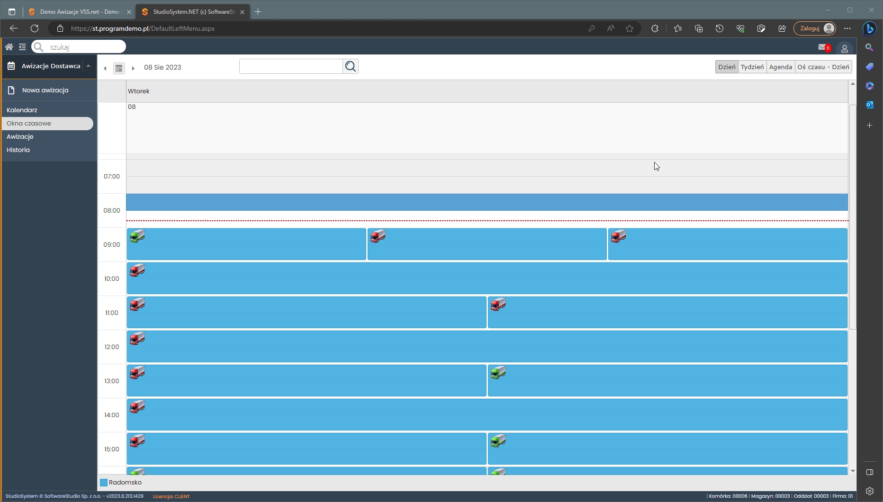This screenshot has height=502, width=883.
Task: Open the mail notifications icon
Action: [x=823, y=47]
